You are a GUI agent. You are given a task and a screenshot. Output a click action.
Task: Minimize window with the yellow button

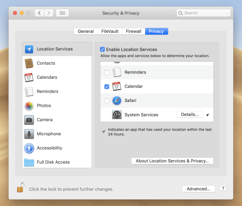click(22, 13)
